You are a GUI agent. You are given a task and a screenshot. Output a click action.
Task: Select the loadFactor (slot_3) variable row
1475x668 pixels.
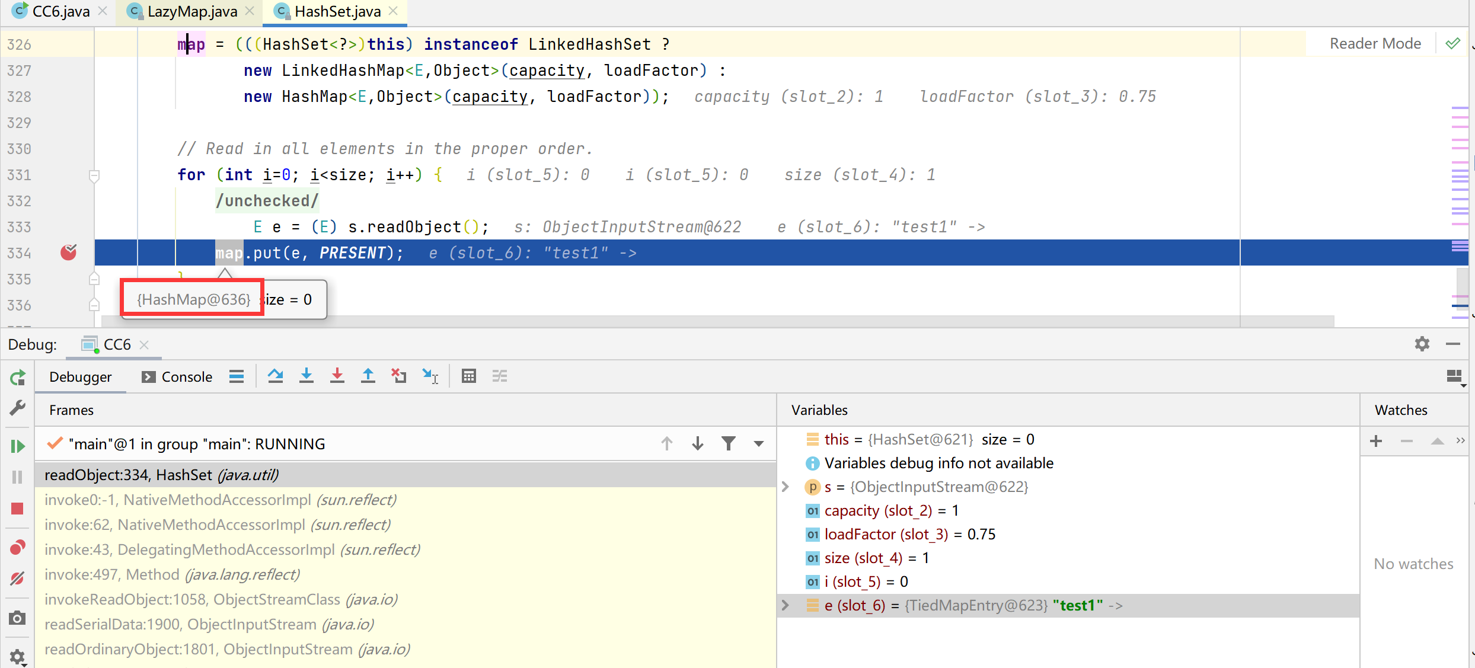tap(1068, 534)
